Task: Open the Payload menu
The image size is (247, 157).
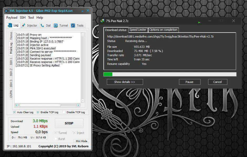Action: 12,18
